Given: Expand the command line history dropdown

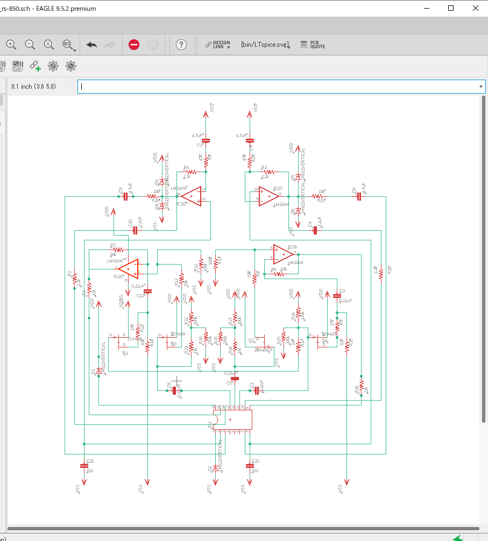Looking at the screenshot, I should (480, 87).
